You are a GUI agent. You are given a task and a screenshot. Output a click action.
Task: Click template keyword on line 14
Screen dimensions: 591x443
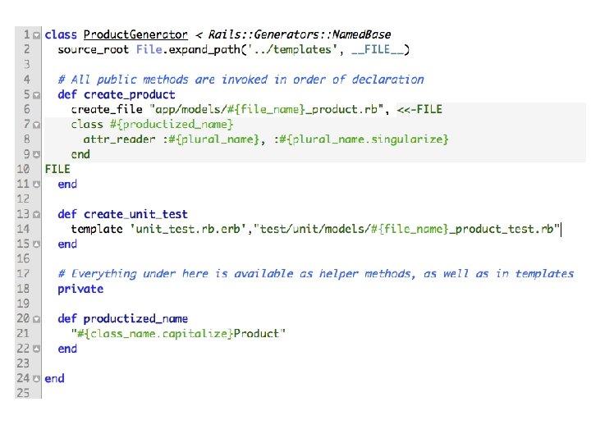[x=97, y=229]
